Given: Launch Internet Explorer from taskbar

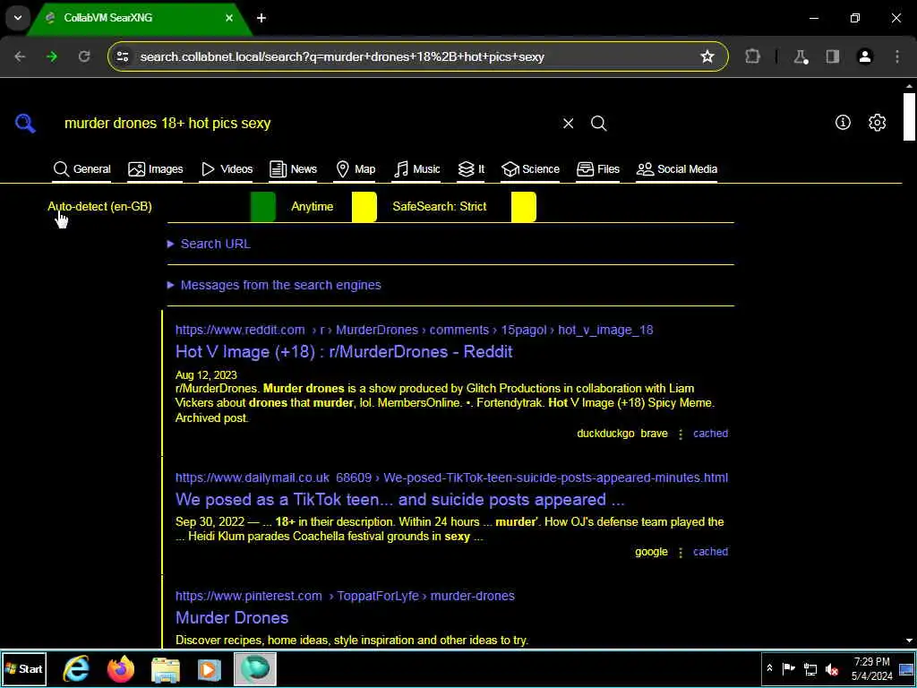Looking at the screenshot, I should (77, 668).
